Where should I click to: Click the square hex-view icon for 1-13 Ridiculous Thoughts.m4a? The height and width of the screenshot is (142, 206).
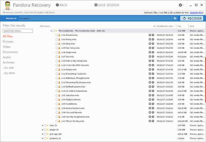coord(150,78)
